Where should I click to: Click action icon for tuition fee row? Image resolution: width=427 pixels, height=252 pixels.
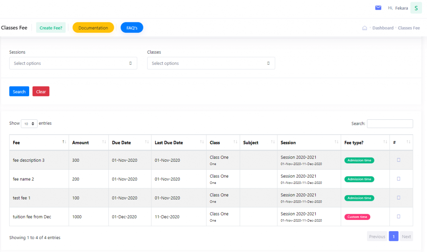pos(398,216)
